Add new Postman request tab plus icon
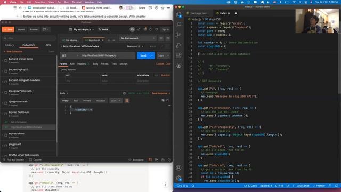341x192 pixels. 109,41
